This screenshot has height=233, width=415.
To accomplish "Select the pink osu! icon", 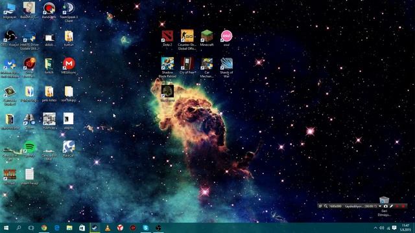I will (226, 36).
